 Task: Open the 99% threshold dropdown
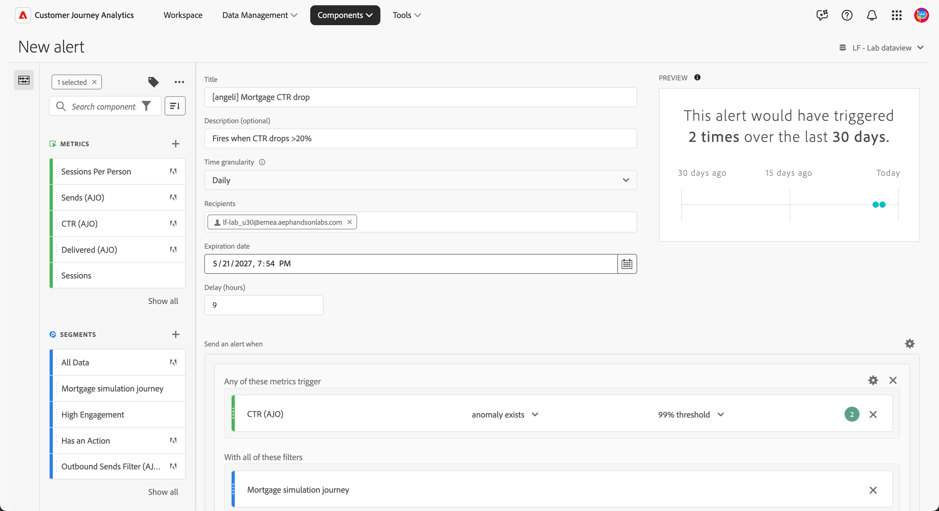pyautogui.click(x=691, y=414)
